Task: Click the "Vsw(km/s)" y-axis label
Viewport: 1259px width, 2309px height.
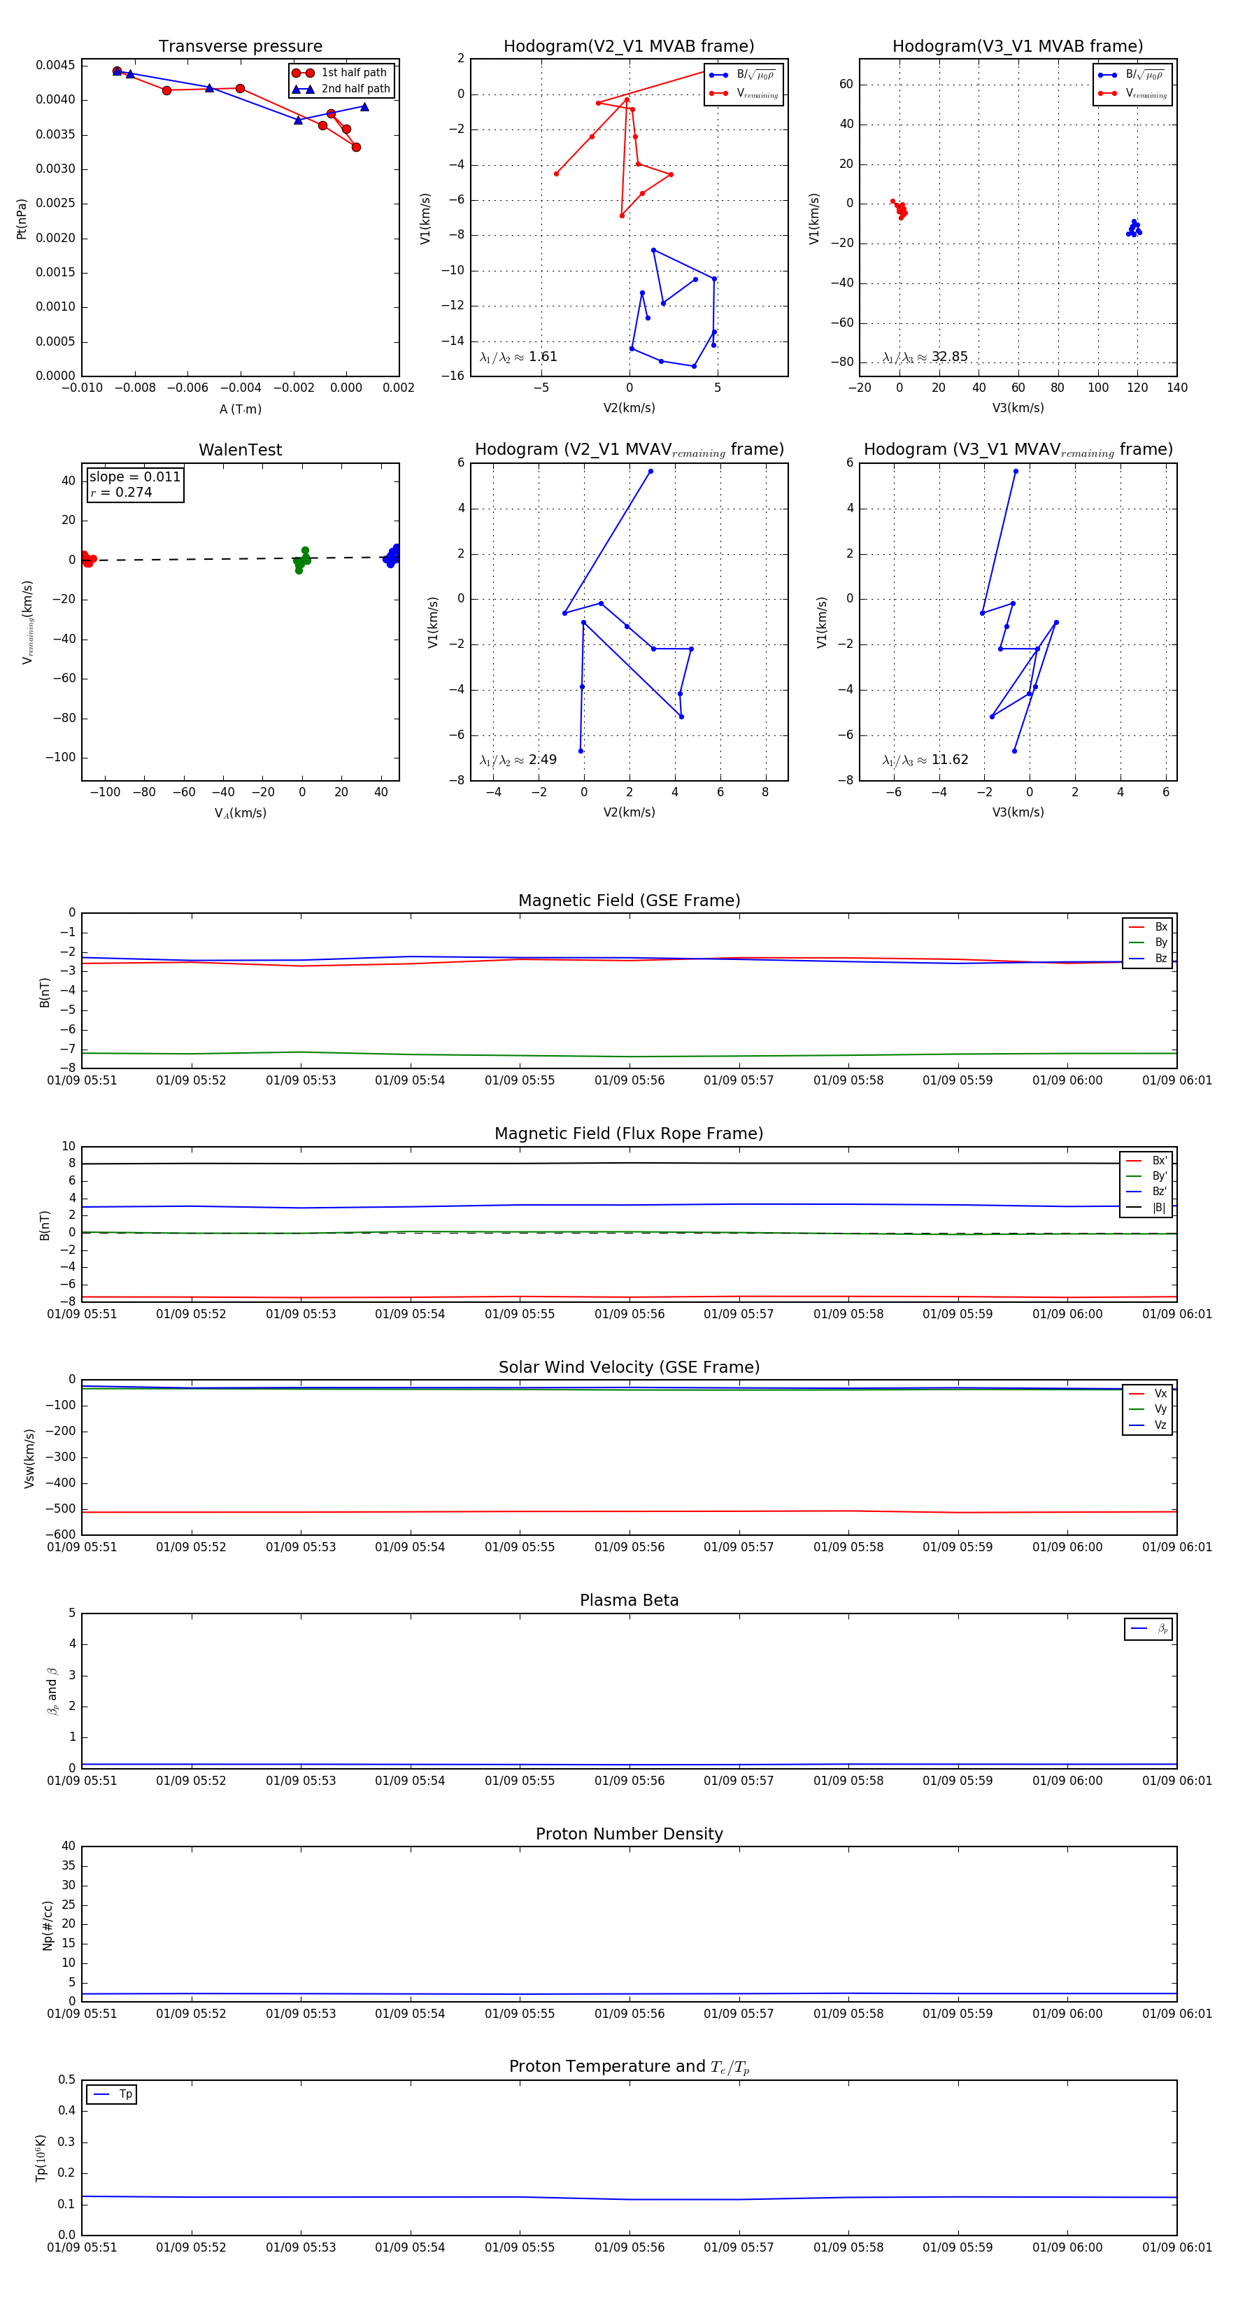Action: (29, 1458)
